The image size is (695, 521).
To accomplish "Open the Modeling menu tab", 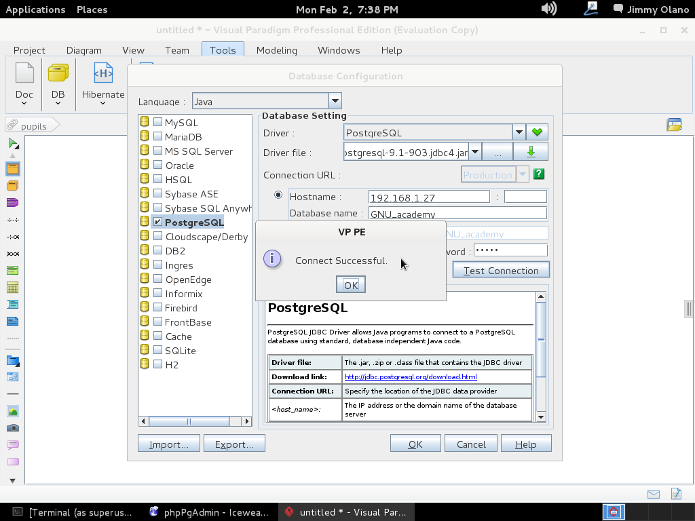I will click(x=276, y=50).
